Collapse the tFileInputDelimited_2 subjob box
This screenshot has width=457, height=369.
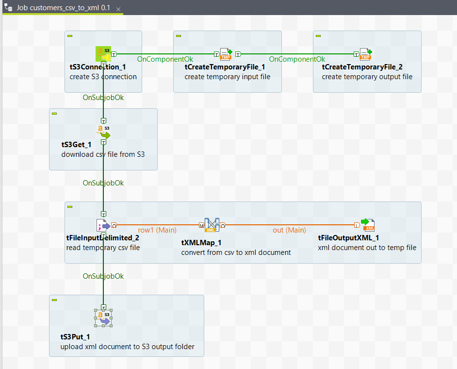click(x=70, y=207)
